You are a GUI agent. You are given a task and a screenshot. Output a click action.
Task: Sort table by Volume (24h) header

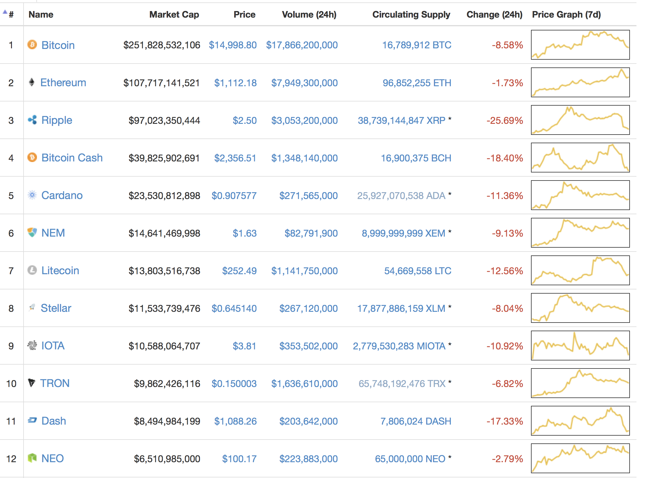309,14
